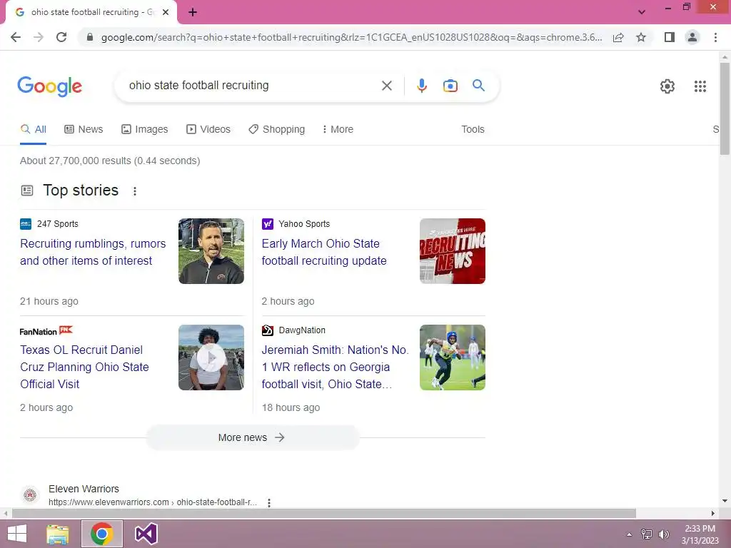Expand the More search categories menu
Viewport: 731px width, 548px height.
pos(338,129)
